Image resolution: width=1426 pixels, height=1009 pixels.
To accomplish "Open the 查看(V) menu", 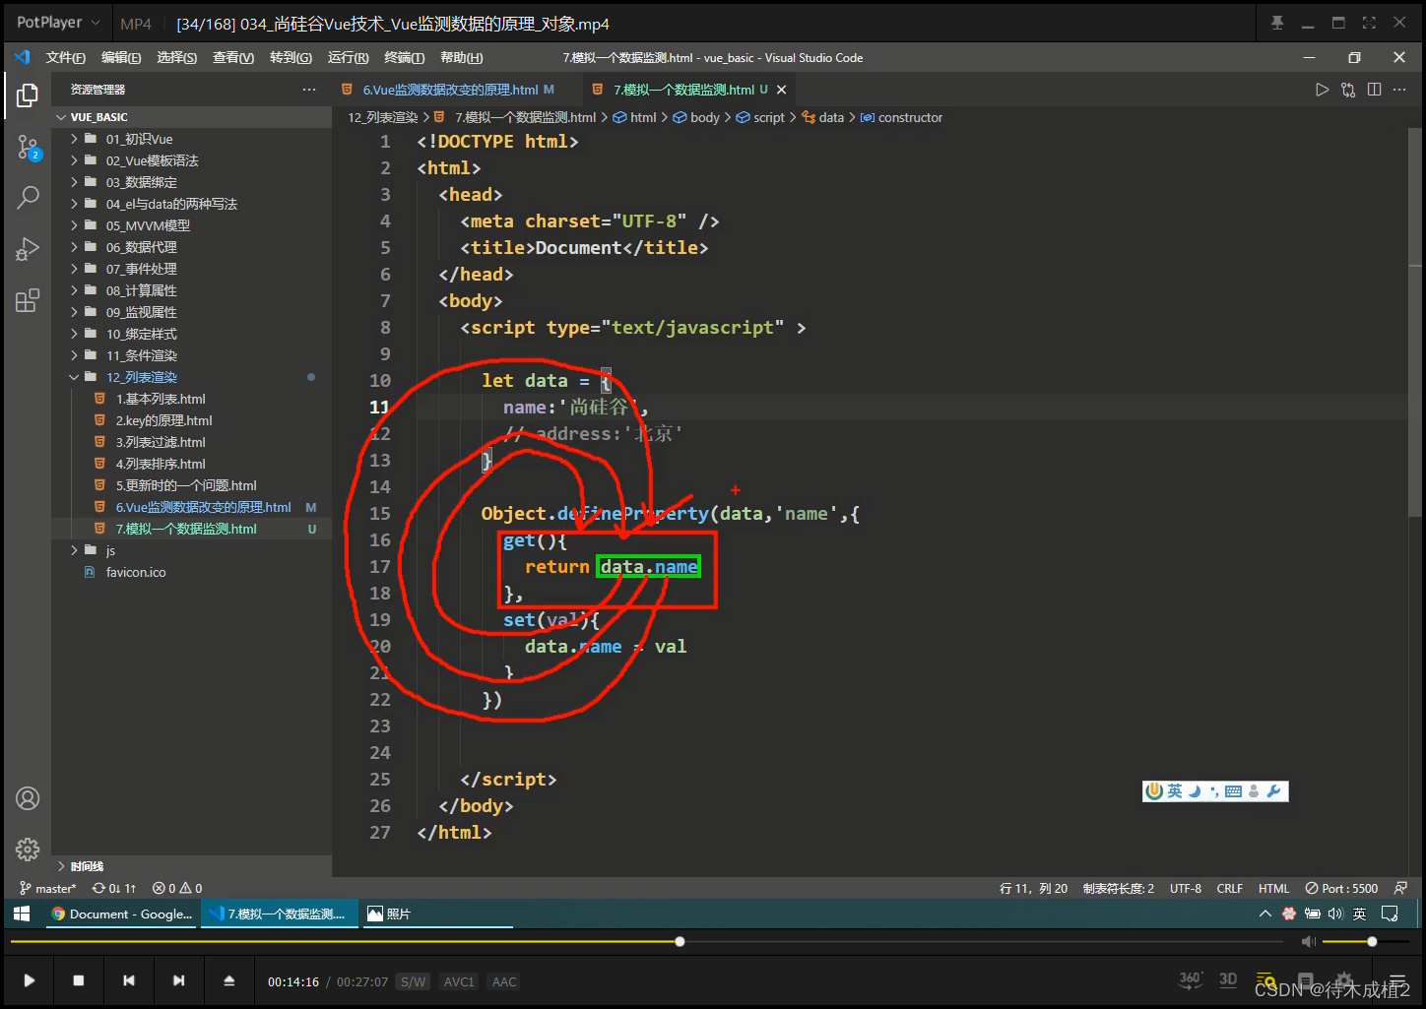I will [233, 58].
